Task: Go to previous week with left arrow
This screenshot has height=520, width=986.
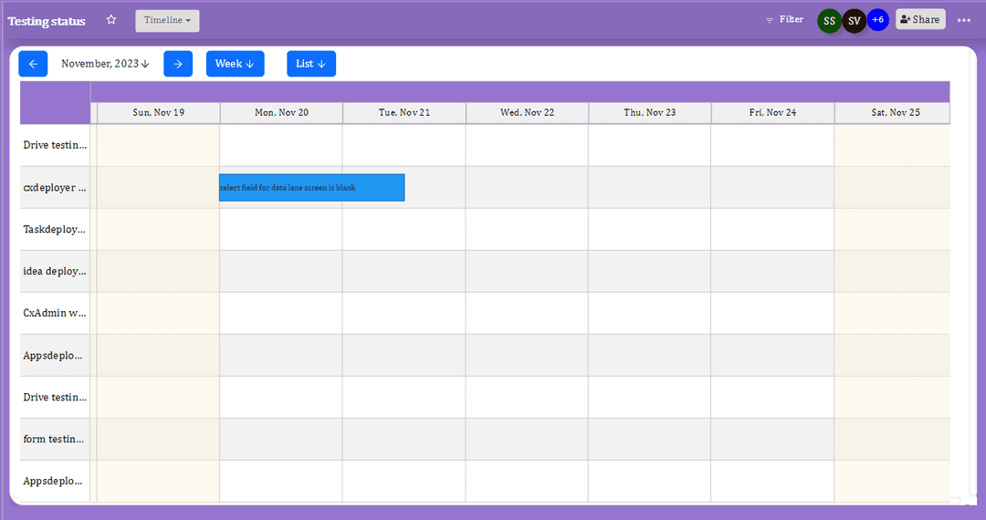Action: pos(33,64)
